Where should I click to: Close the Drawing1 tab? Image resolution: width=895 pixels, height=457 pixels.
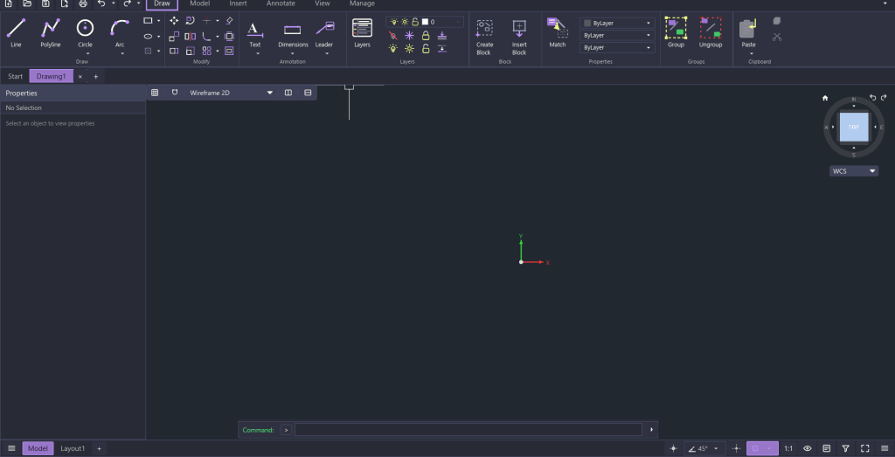(80, 76)
